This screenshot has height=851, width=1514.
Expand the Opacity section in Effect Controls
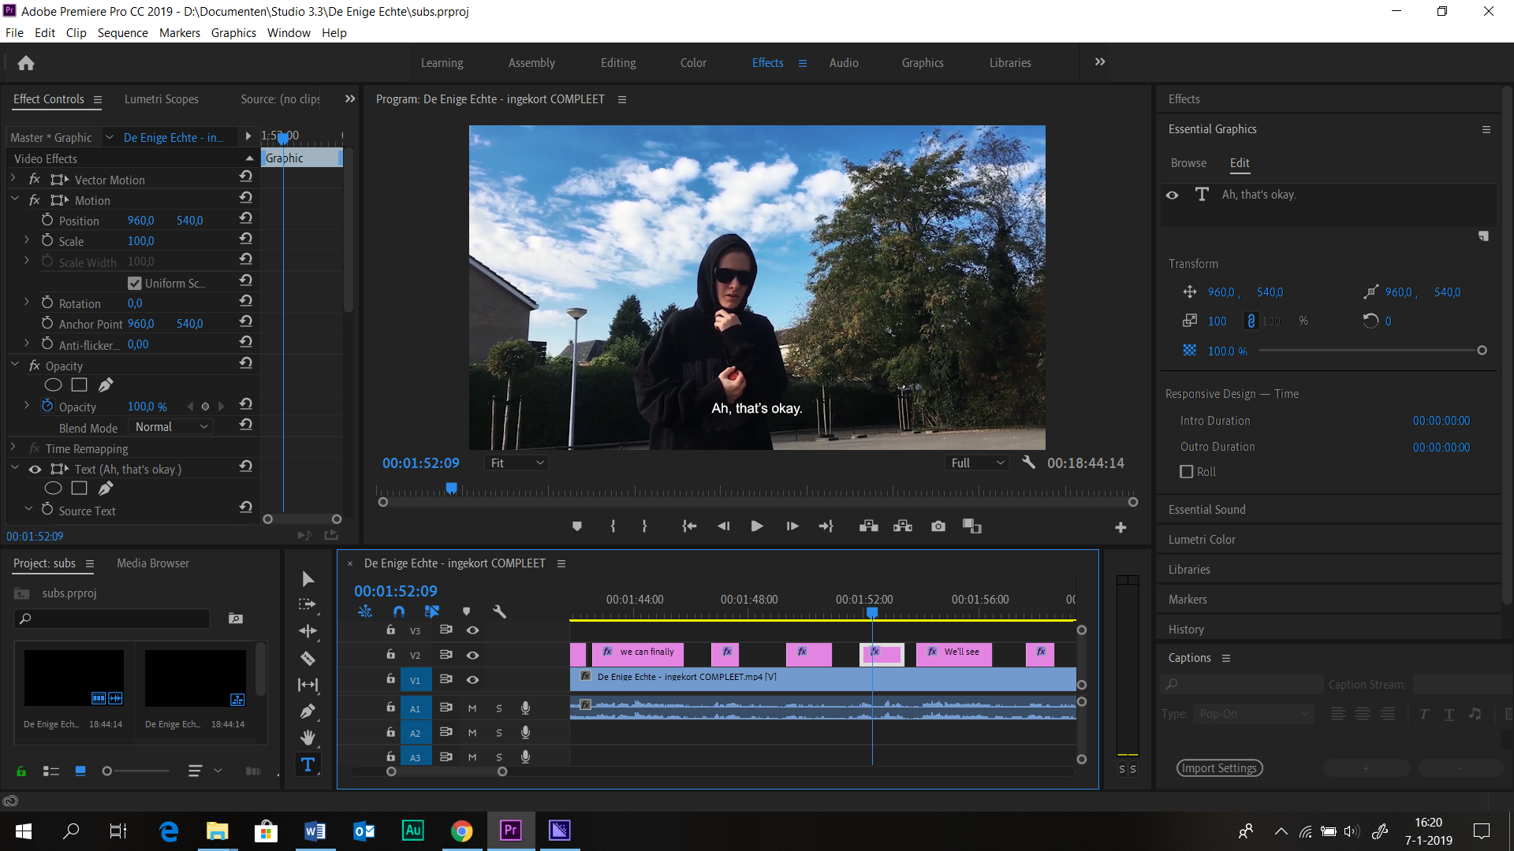pyautogui.click(x=13, y=365)
